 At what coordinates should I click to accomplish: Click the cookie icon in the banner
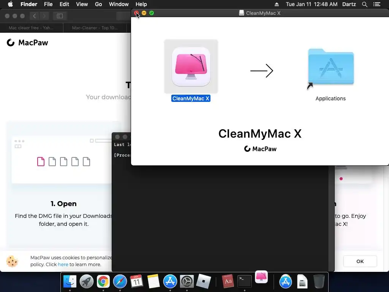point(12,261)
